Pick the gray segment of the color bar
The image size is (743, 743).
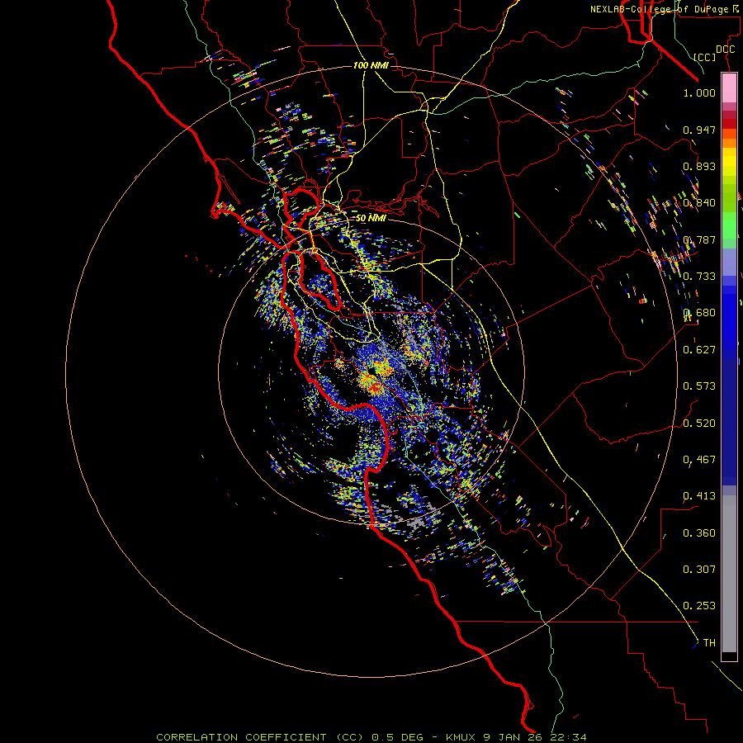click(729, 574)
